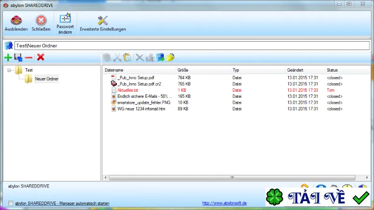
Task: Click the gray copy icon
Action: (x=107, y=58)
